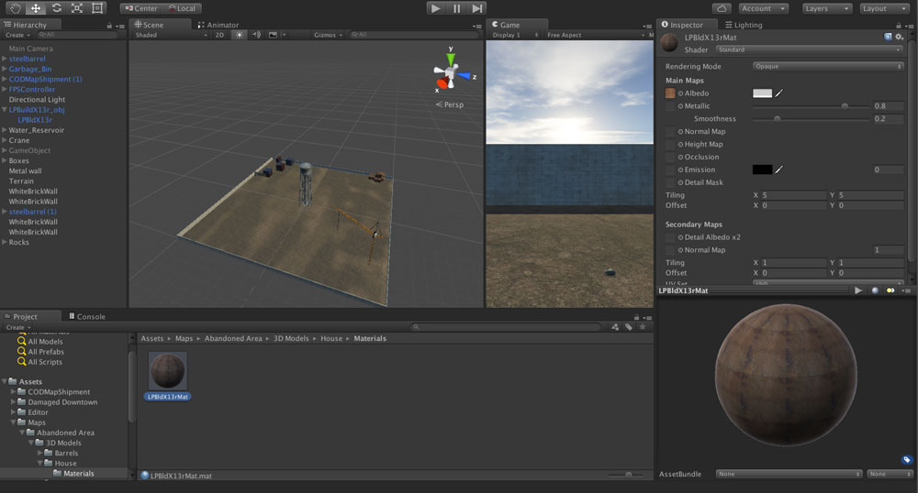Switch to the Console tab
918x493 pixels.
pos(90,316)
